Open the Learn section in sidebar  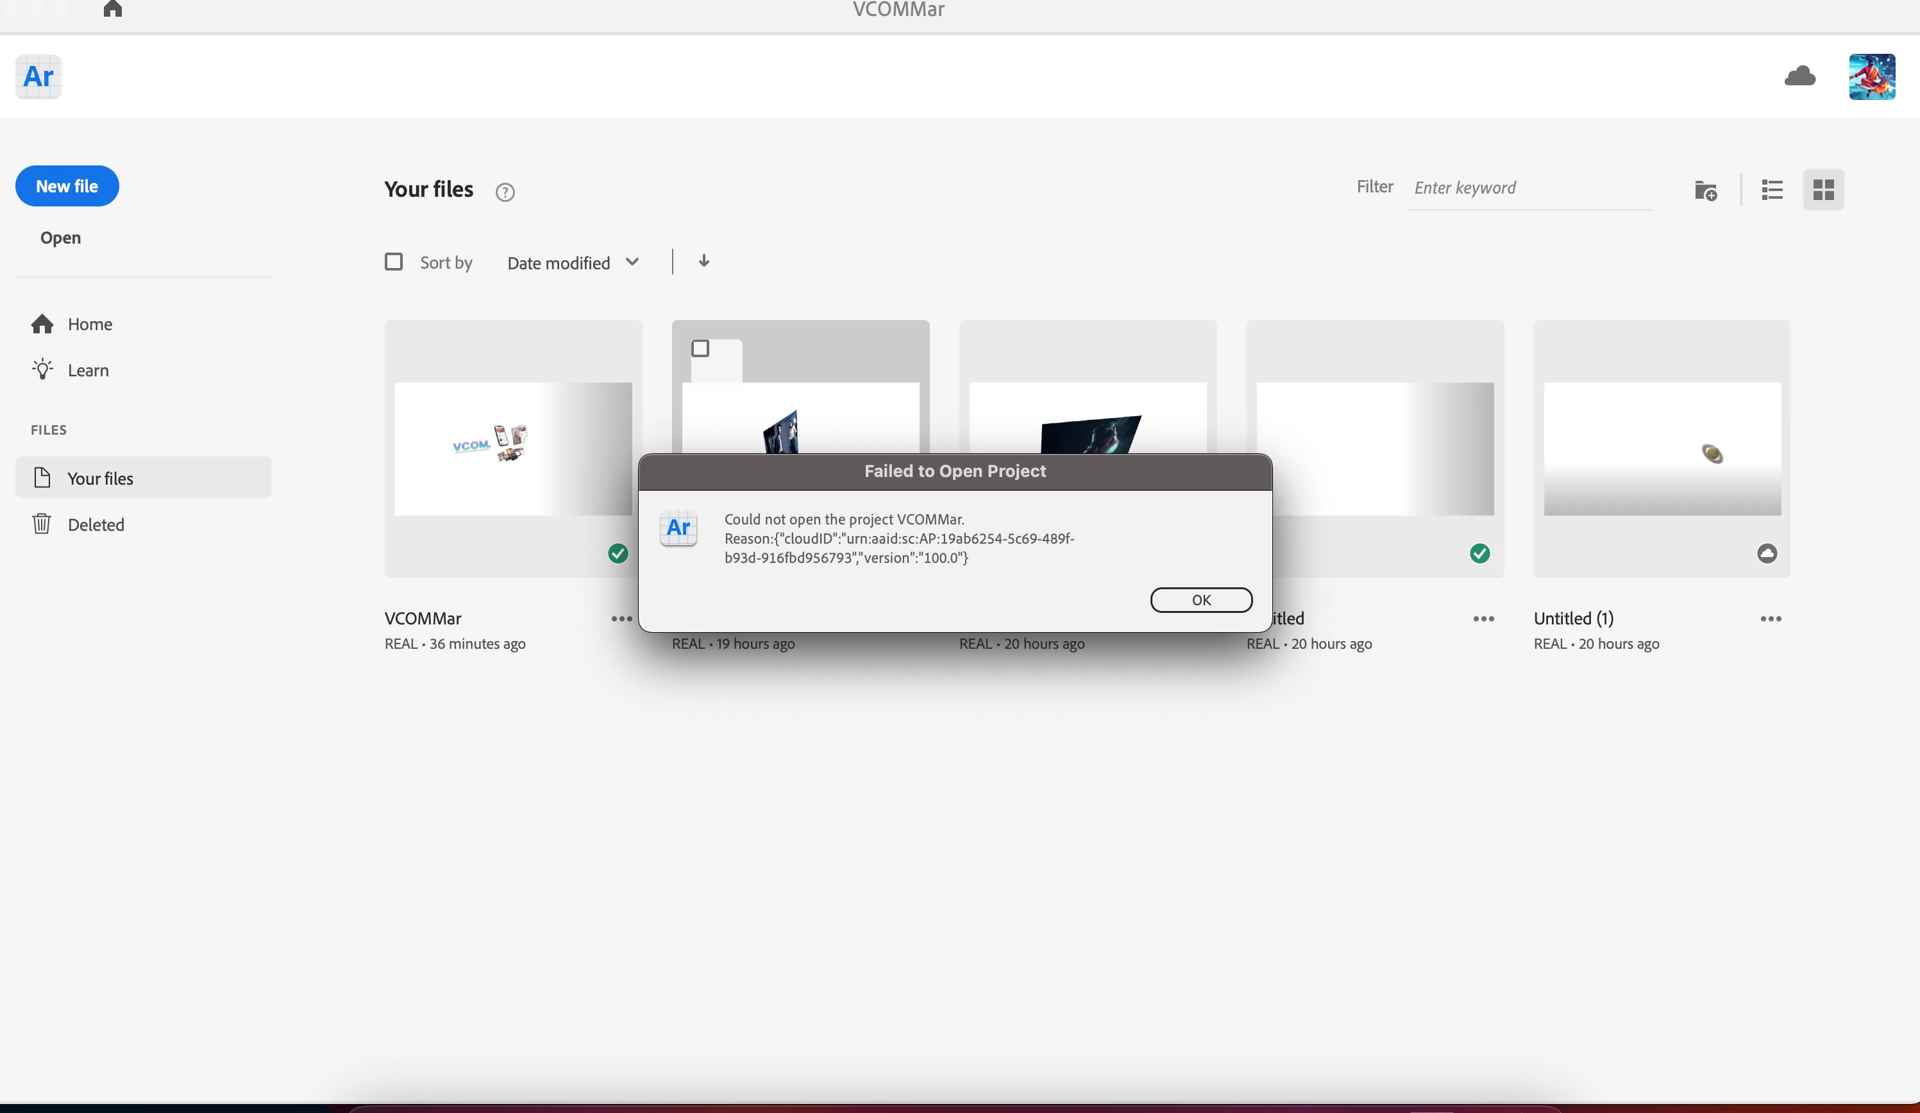88,370
